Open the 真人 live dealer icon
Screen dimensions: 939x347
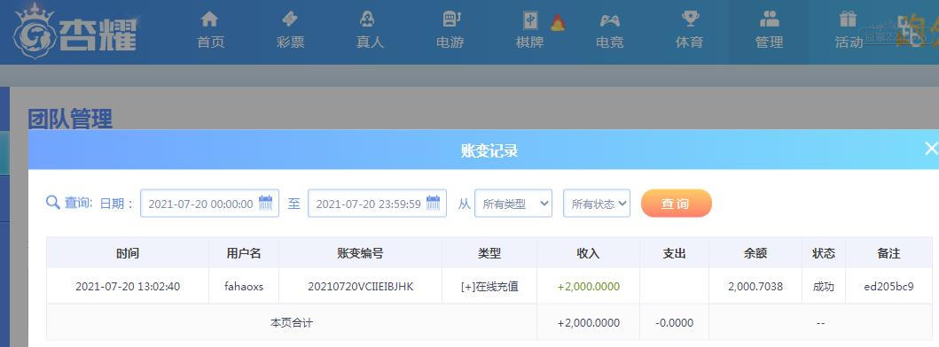(367, 19)
